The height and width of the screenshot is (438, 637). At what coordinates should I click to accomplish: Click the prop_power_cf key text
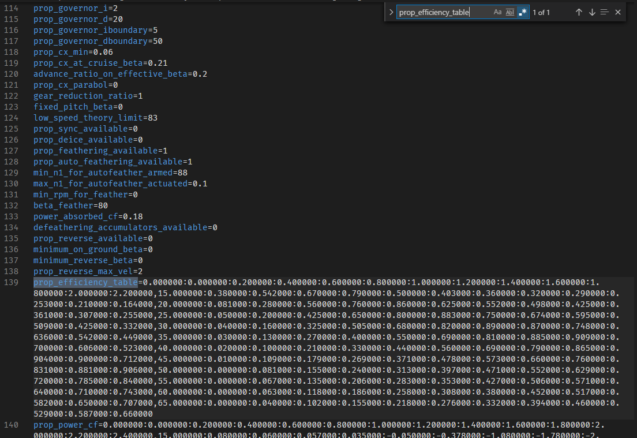(x=66, y=425)
